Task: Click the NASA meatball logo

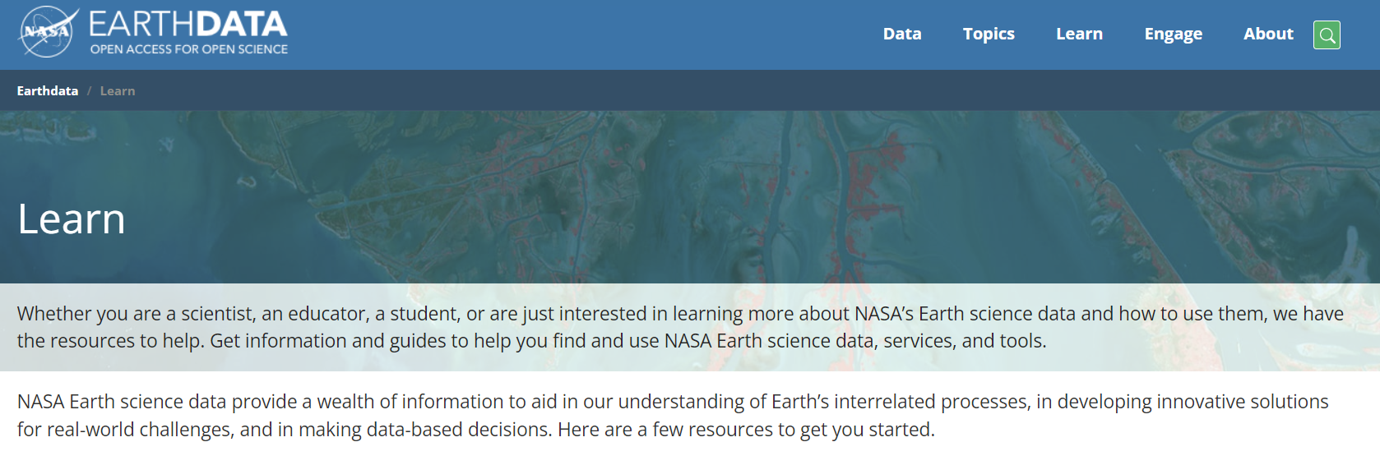Action: pyautogui.click(x=47, y=33)
